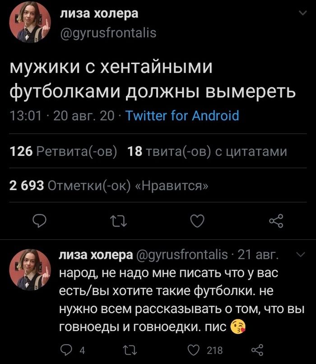Screen dimensions: 316x364
Task: Click the 13:01 · 20 авг. 20 timestamp
Action: pos(62,116)
